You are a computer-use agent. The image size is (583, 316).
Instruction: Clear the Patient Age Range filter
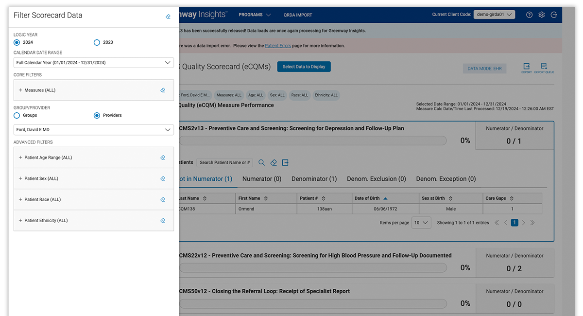pos(163,158)
